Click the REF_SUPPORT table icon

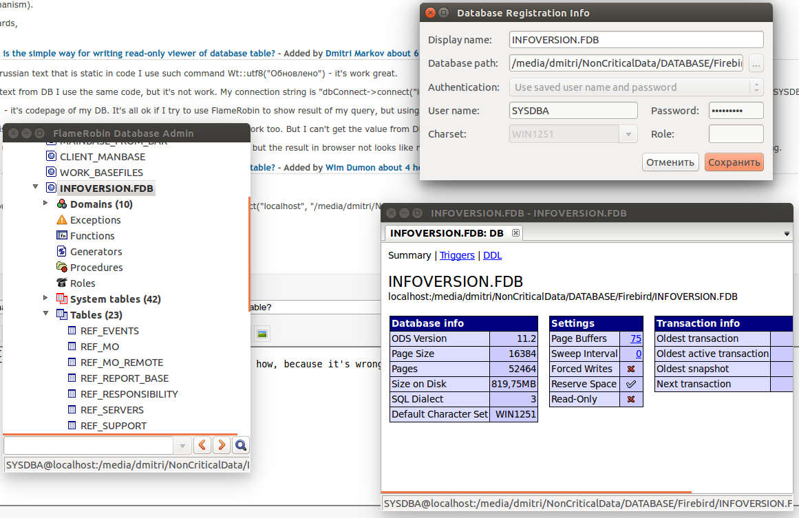[72, 425]
